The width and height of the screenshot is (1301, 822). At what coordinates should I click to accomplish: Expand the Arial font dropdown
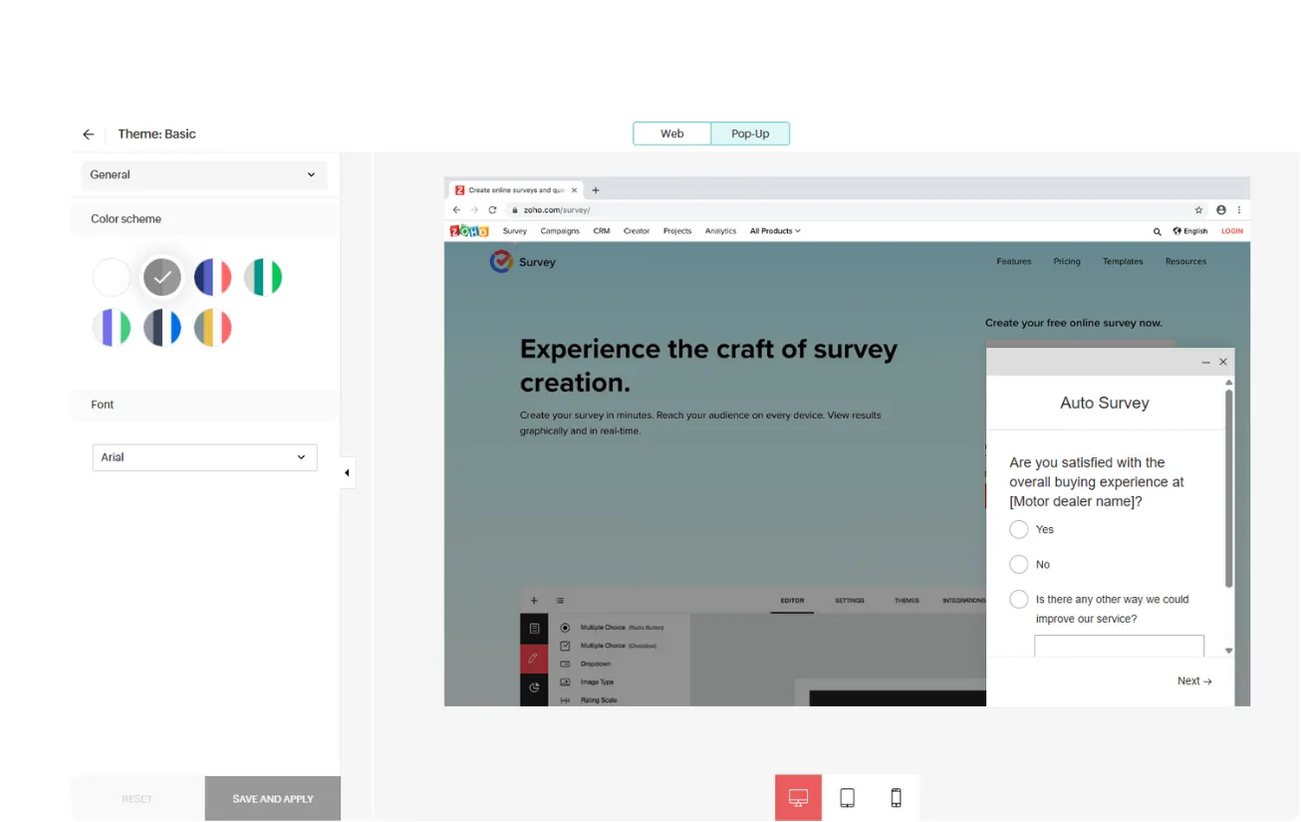click(x=204, y=457)
